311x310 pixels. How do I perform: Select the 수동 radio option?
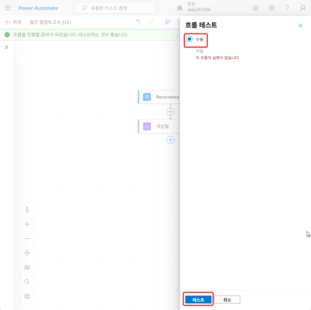[x=190, y=39]
